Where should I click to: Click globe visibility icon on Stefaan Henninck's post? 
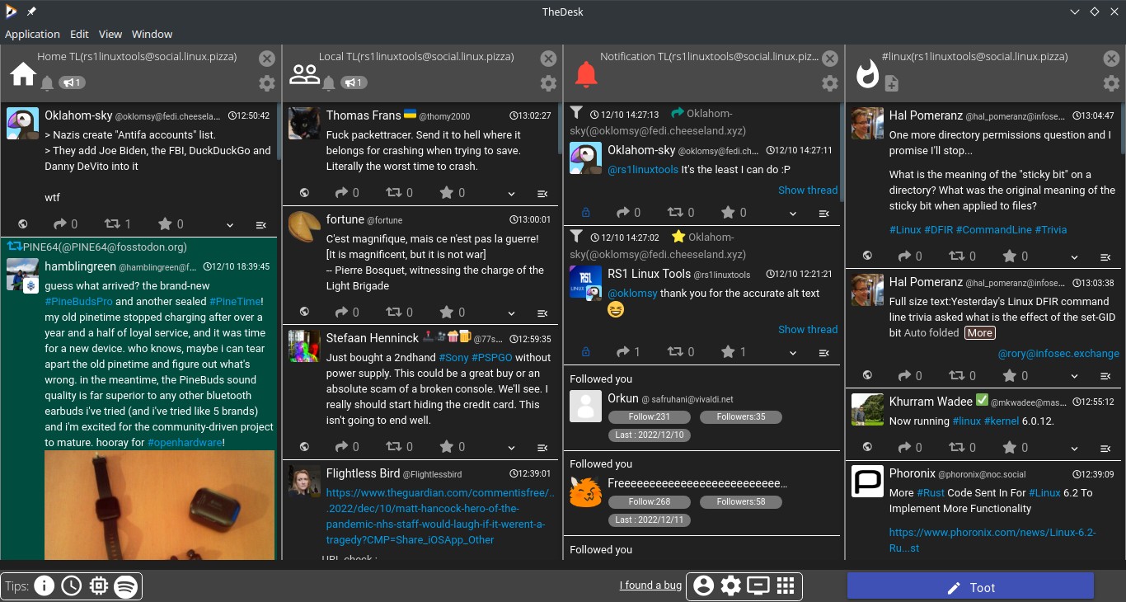click(x=304, y=447)
